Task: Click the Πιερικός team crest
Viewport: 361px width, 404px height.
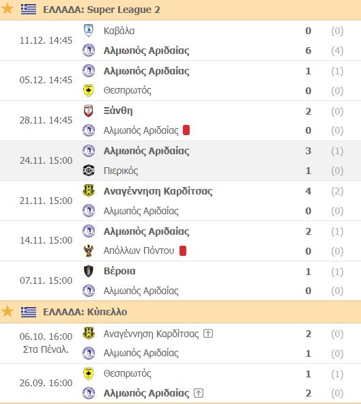Action: point(89,171)
